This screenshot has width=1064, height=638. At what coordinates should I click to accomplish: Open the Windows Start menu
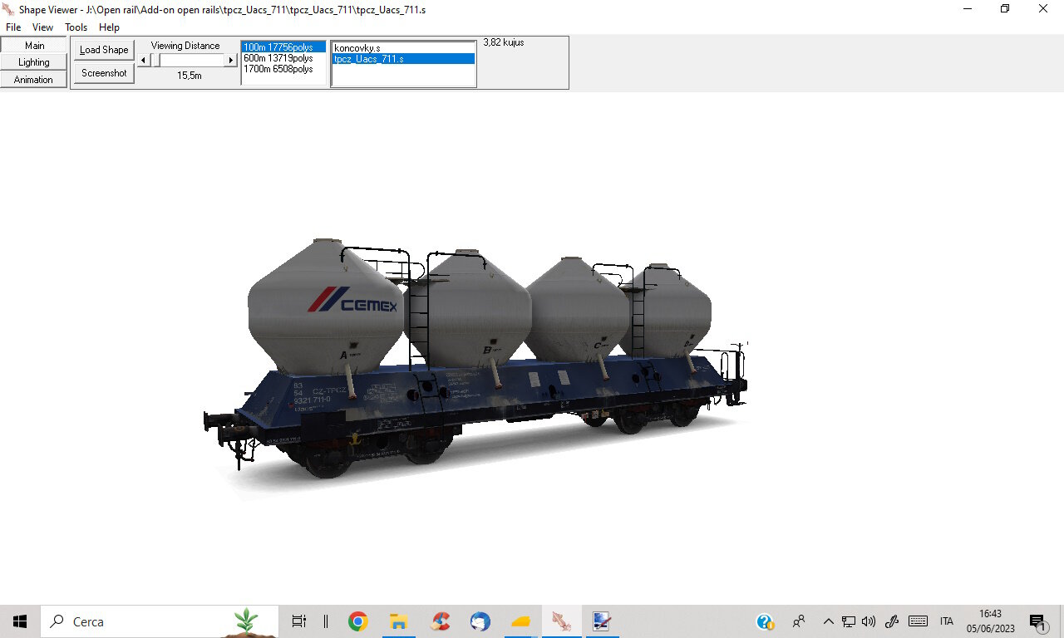point(20,621)
